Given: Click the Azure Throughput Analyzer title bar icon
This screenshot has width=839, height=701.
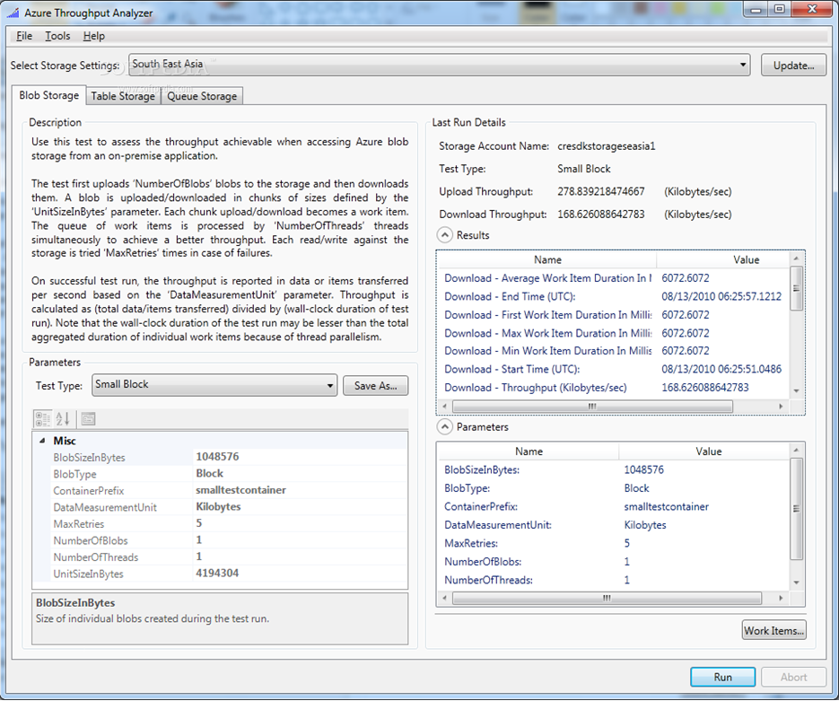Looking at the screenshot, I should (13, 13).
